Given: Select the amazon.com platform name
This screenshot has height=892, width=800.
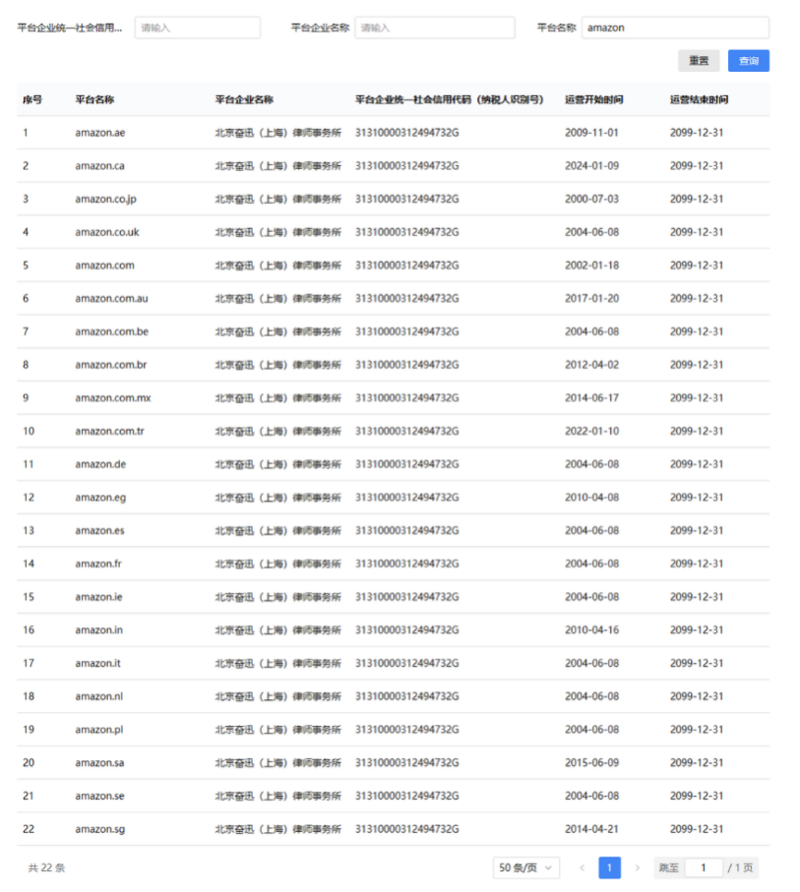Looking at the screenshot, I should coord(104,266).
